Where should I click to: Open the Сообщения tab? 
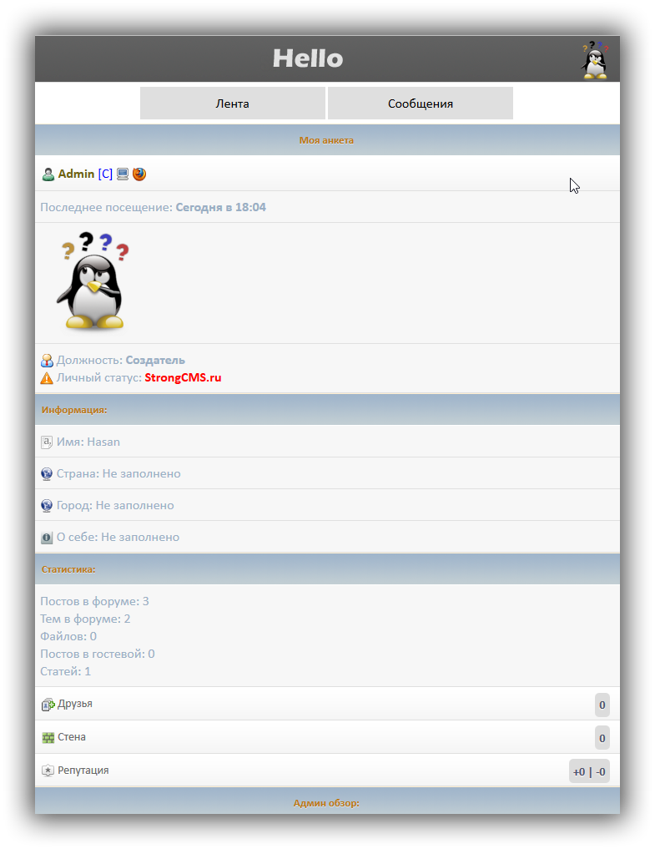[420, 104]
